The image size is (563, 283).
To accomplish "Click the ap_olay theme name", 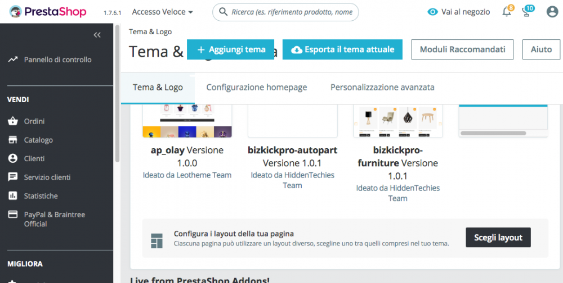I will point(168,150).
